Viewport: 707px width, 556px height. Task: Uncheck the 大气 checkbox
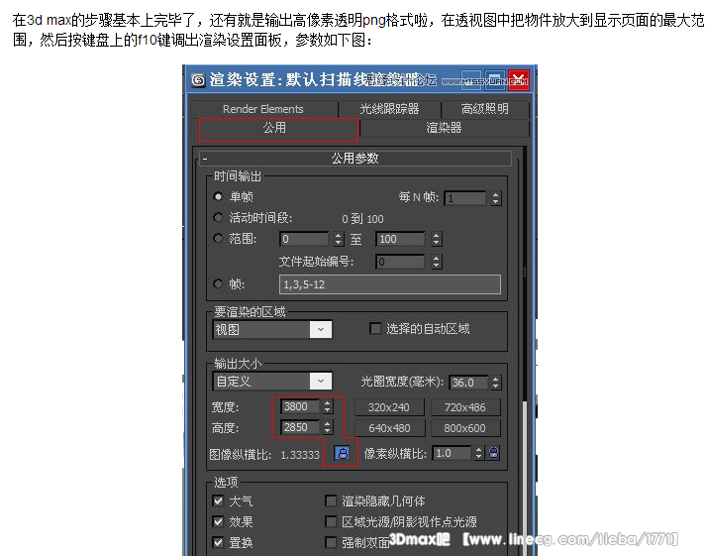coord(218,500)
